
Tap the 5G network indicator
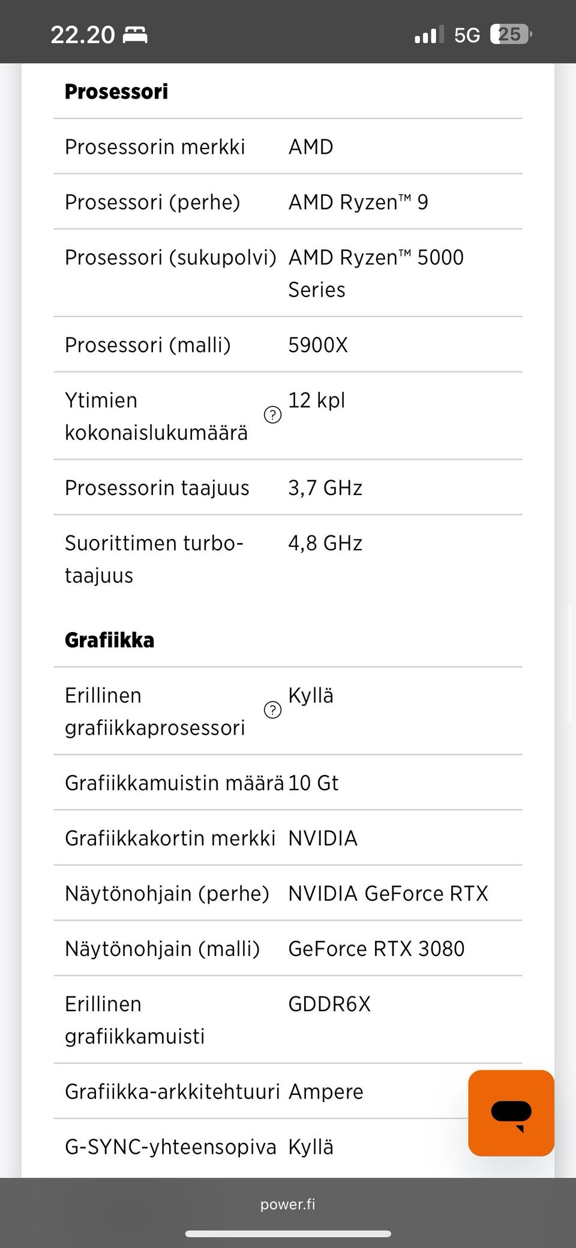(467, 35)
